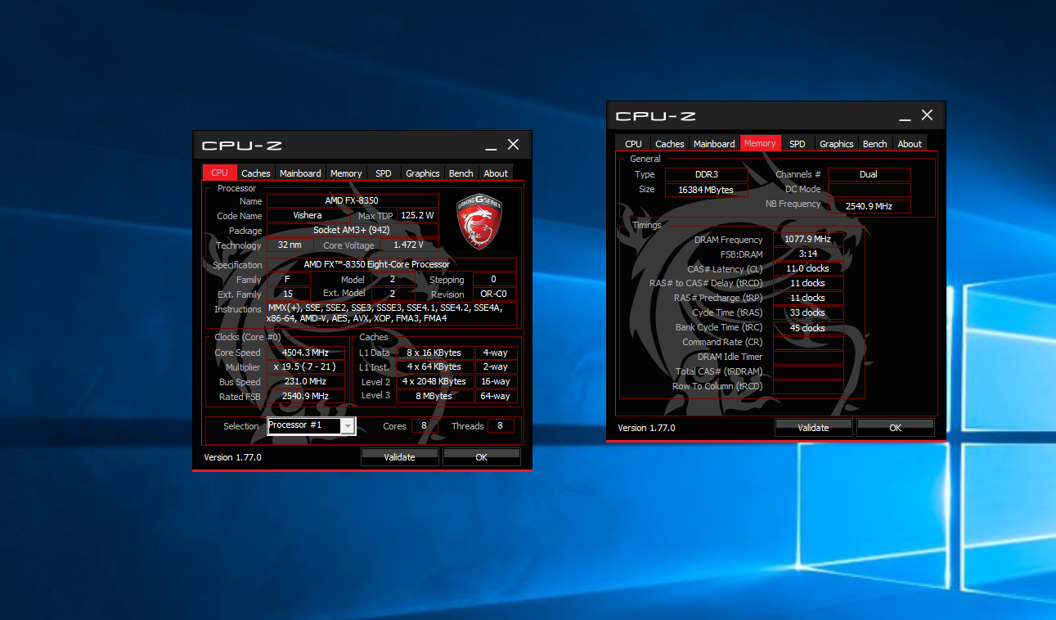Screen dimensions: 1056x620
Task: Click the 8 MBytes Level 3 value
Action: point(434,397)
